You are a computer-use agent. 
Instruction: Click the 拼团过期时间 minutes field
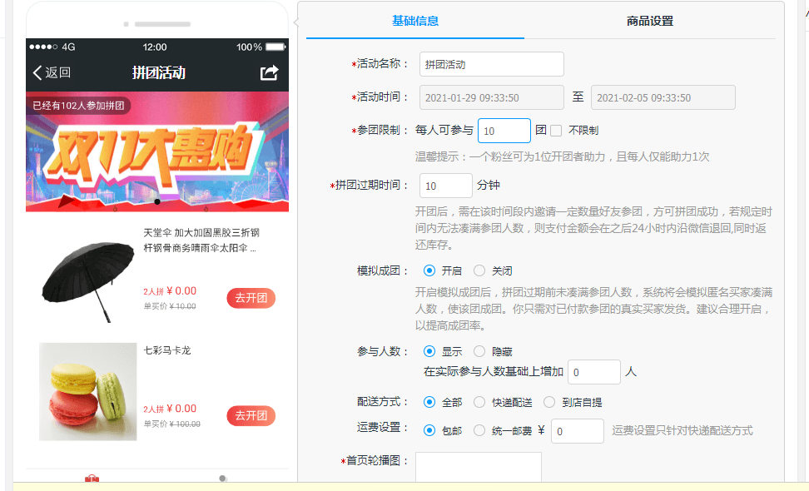[445, 186]
